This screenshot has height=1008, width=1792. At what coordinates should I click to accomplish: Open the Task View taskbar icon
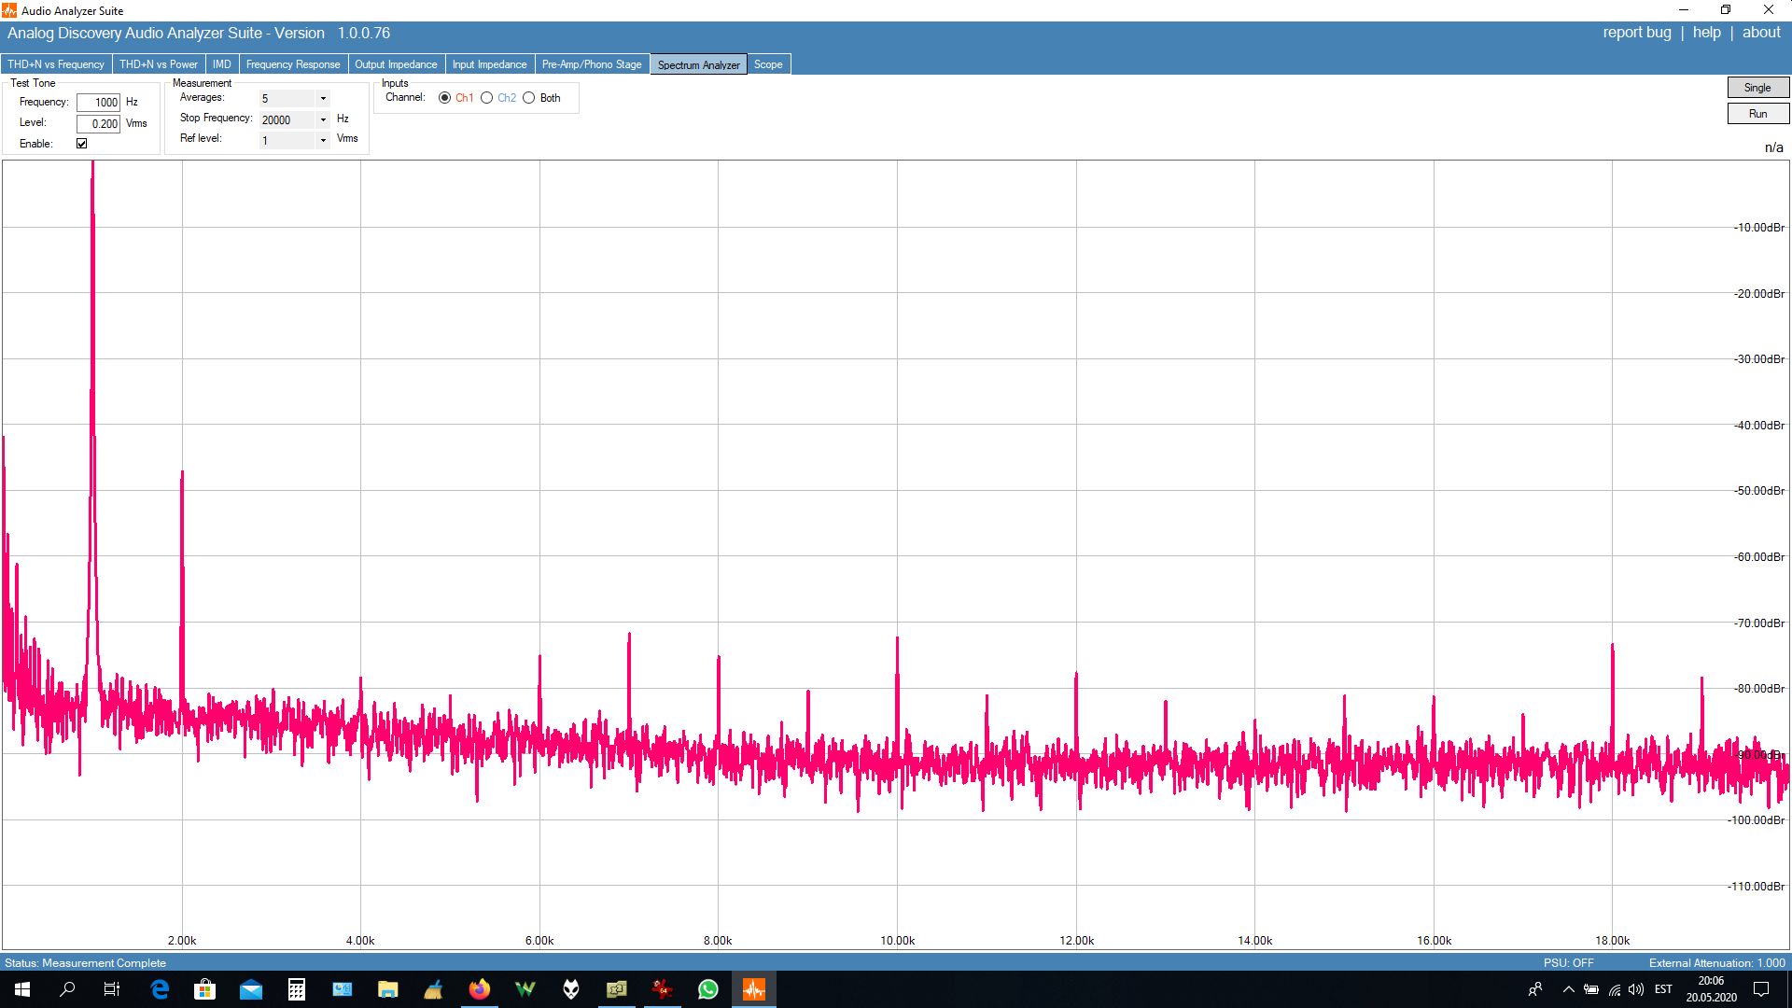click(x=112, y=989)
